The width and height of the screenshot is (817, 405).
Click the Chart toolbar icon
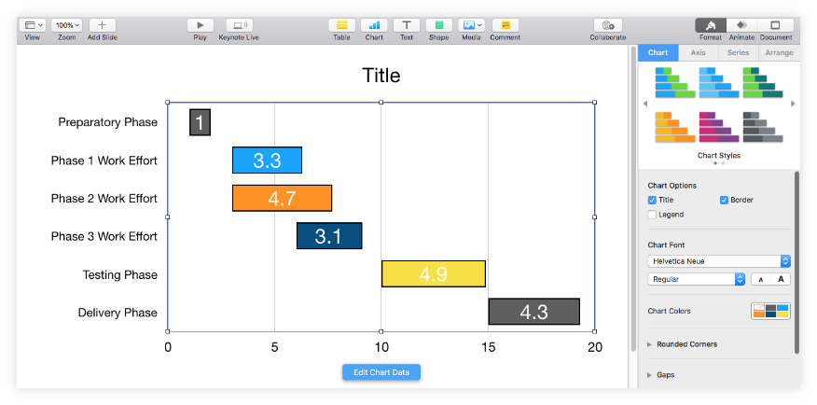(374, 25)
